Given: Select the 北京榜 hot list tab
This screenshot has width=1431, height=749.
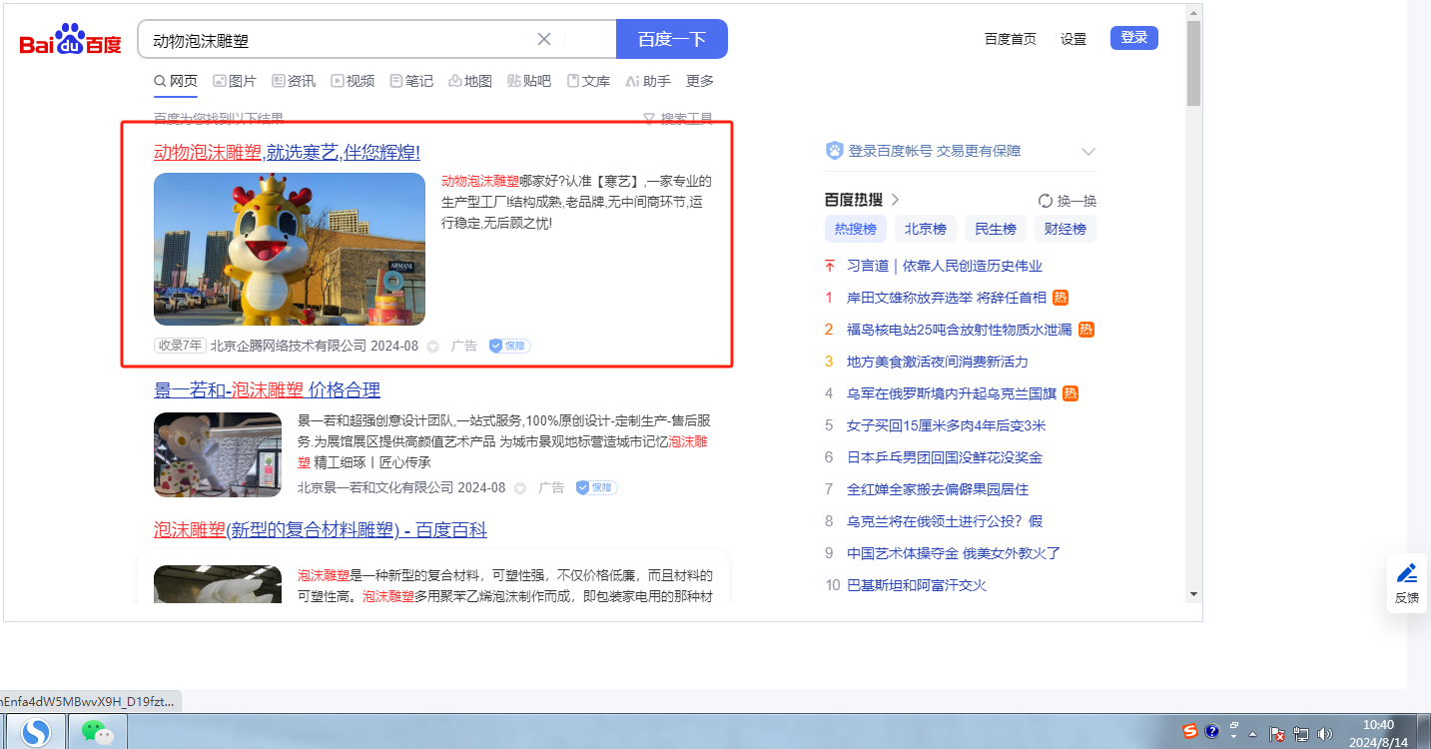Looking at the screenshot, I should (925, 229).
